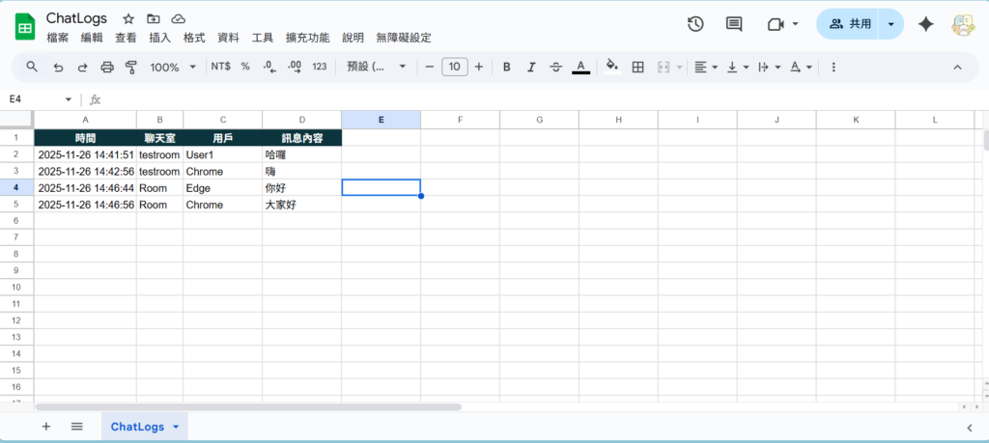This screenshot has width=989, height=443.
Task: Click the font size input field
Action: coord(454,67)
